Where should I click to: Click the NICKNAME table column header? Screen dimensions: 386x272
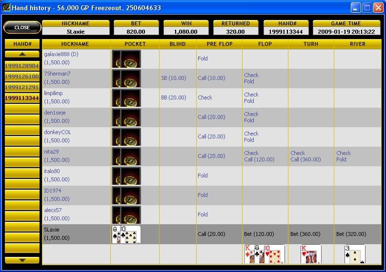75,44
